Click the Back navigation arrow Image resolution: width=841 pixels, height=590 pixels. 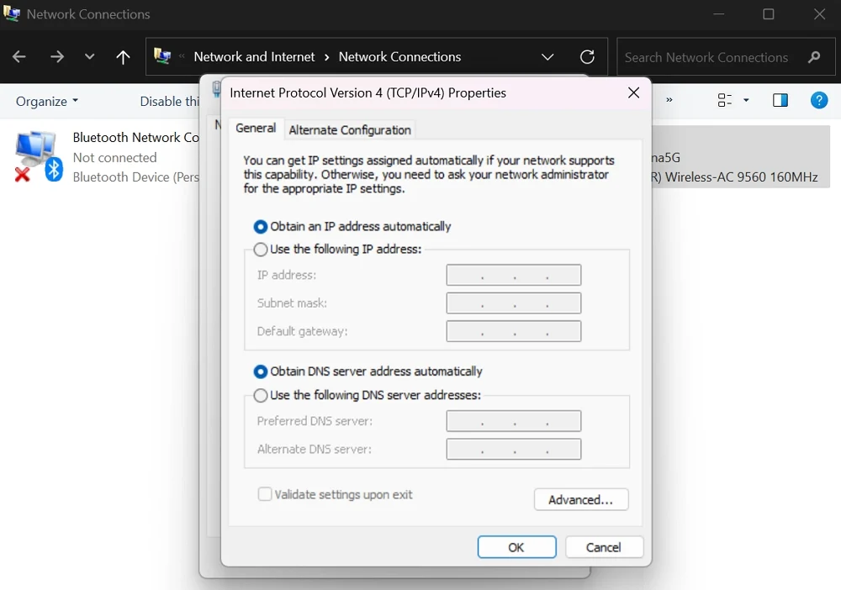19,57
